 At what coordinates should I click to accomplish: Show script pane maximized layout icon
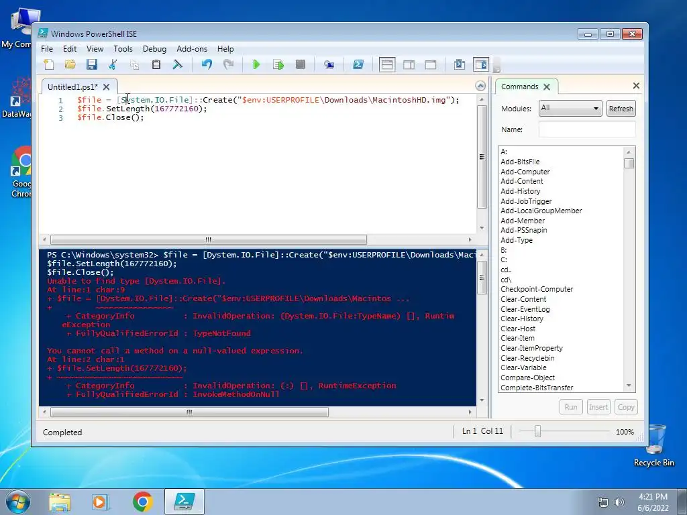point(431,65)
